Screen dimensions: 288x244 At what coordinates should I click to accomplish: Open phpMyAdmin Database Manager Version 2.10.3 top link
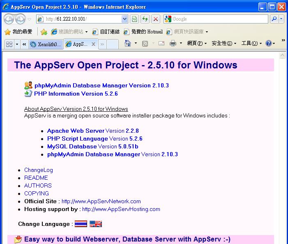101,85
